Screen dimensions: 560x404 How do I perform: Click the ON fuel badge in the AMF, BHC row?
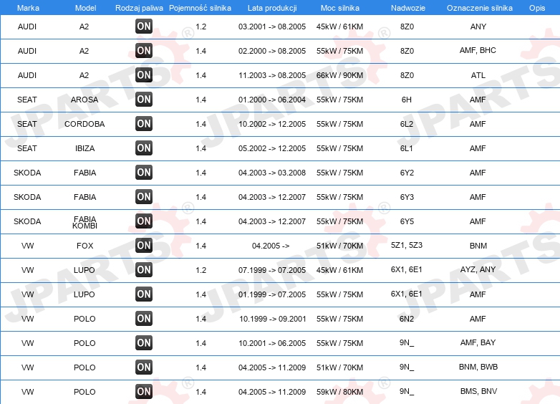[144, 50]
